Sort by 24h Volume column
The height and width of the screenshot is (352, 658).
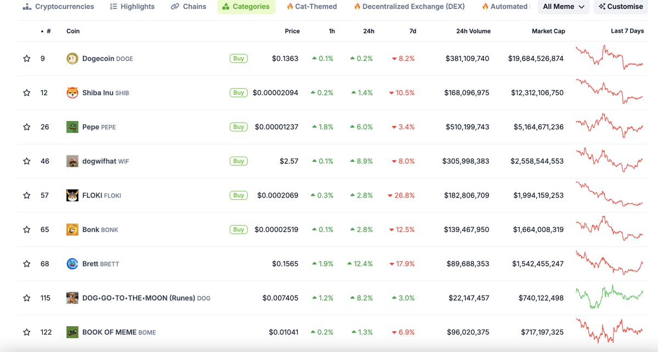(x=473, y=31)
